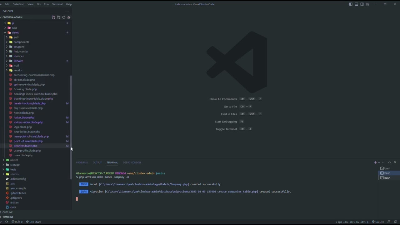Viewport: 400px width, 225px height.
Task: Open the Help menu
Action: point(69,4)
